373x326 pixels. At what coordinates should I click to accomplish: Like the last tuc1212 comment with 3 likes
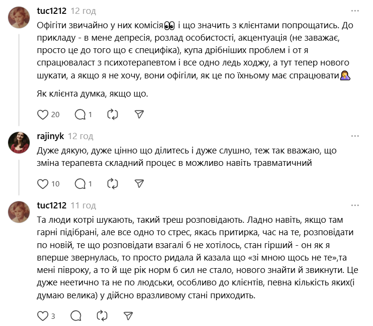point(43,315)
